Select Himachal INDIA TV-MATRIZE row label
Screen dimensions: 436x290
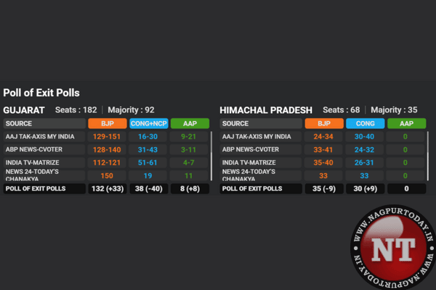click(x=249, y=162)
